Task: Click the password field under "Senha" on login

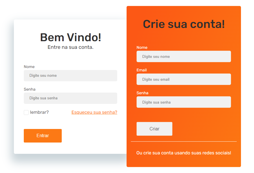Action: (70, 98)
